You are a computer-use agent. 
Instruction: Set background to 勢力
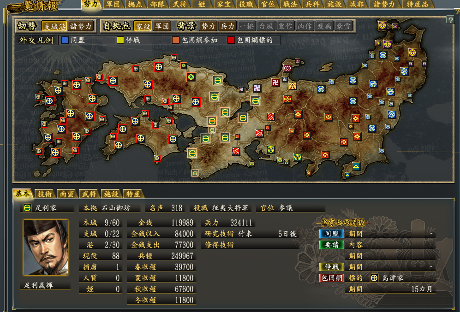[x=208, y=26]
